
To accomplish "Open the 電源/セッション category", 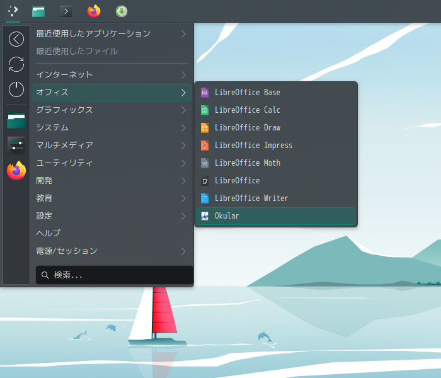I will click(x=112, y=251).
